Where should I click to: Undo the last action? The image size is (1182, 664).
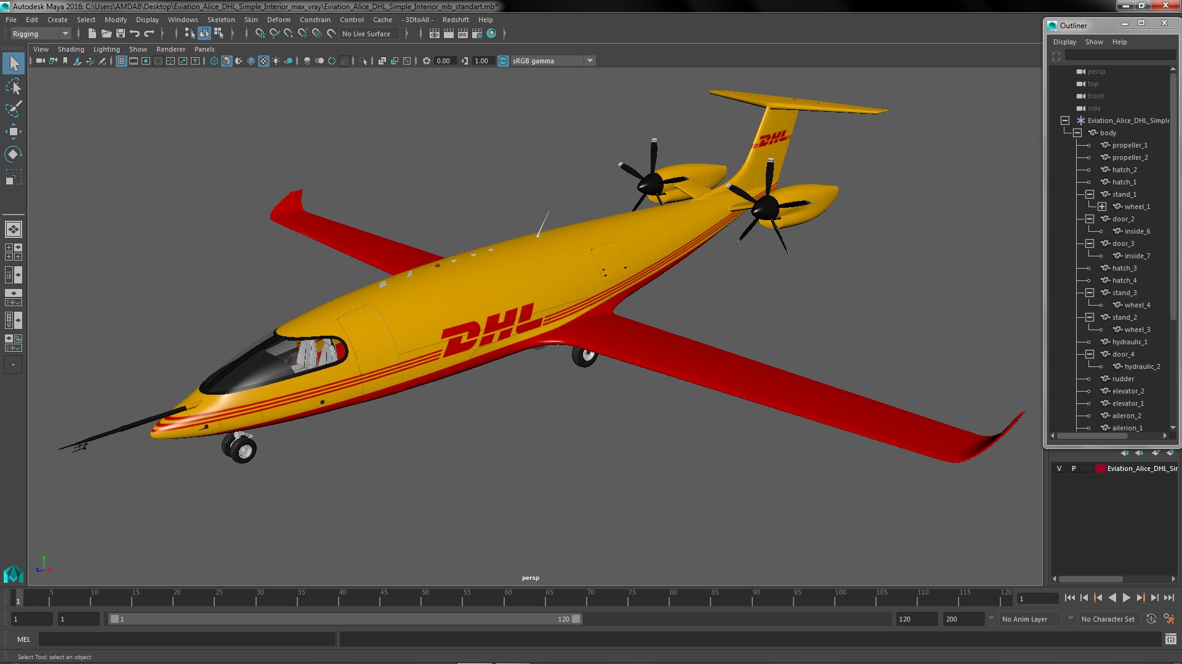coord(135,34)
